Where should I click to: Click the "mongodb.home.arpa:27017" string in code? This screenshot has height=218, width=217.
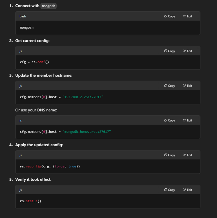coord(87,132)
